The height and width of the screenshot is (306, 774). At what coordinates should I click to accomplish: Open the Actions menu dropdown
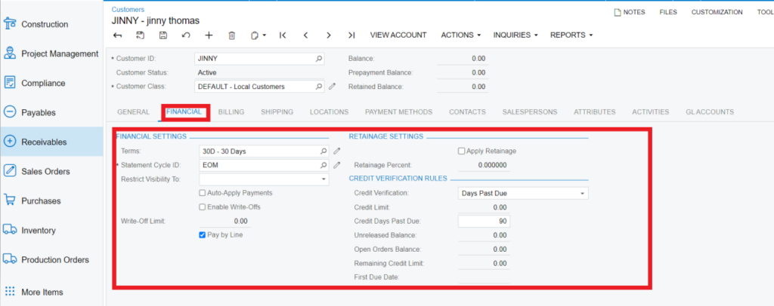pos(460,35)
